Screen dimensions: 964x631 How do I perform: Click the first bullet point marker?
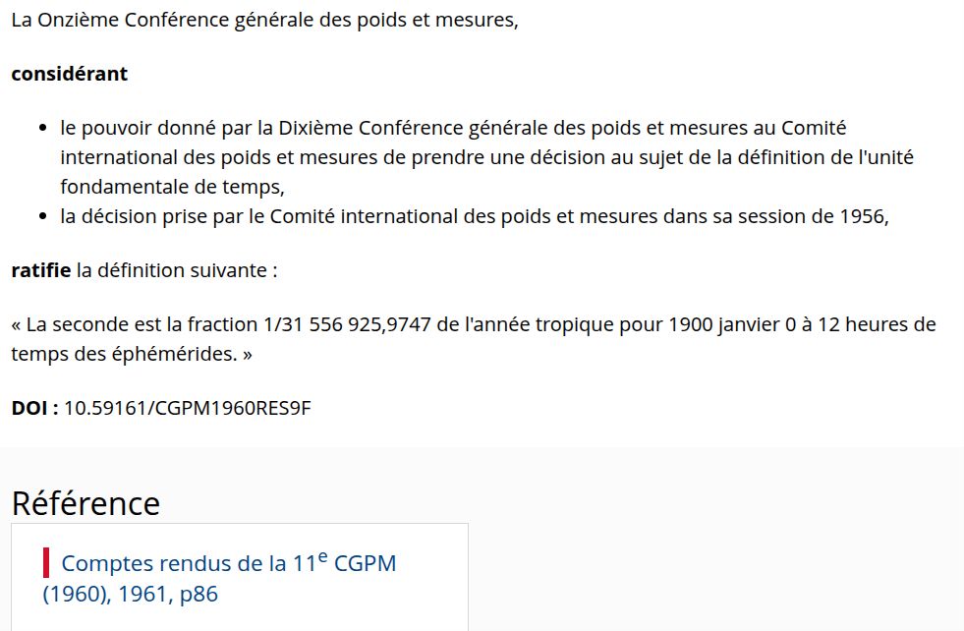(42, 128)
